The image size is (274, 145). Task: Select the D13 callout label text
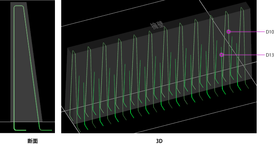(x=270, y=55)
